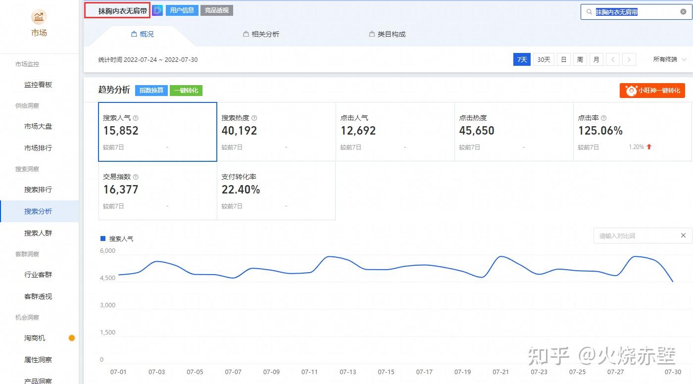Click the 请输入对比词 comparison input field
The image size is (693, 384).
pyautogui.click(x=643, y=236)
